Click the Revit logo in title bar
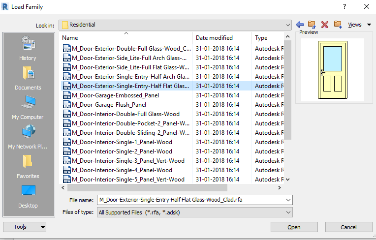The image size is (376, 240). coord(5,7)
